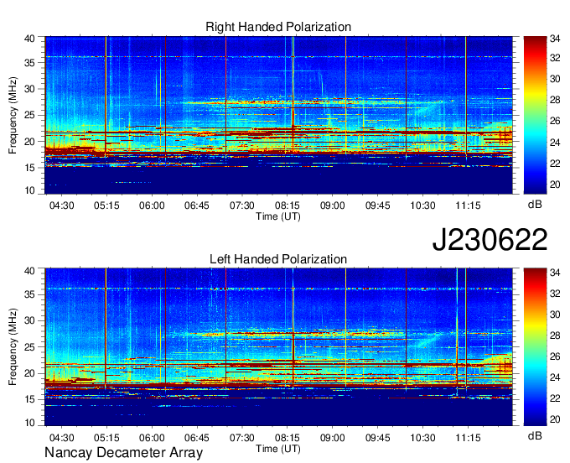Click the 30 value on upper colorbar

(x=555, y=79)
